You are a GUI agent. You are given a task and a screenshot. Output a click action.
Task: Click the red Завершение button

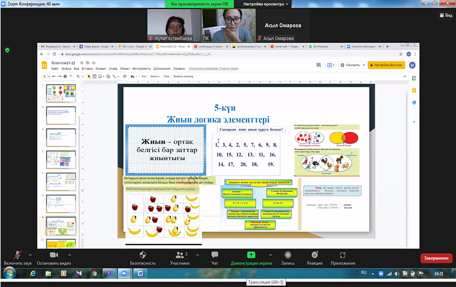coord(436,259)
